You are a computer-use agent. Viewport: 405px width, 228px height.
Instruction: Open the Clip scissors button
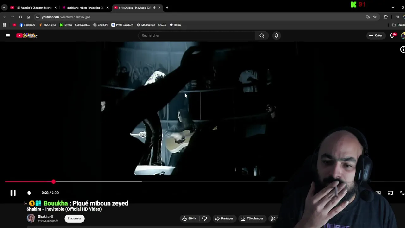click(273, 218)
